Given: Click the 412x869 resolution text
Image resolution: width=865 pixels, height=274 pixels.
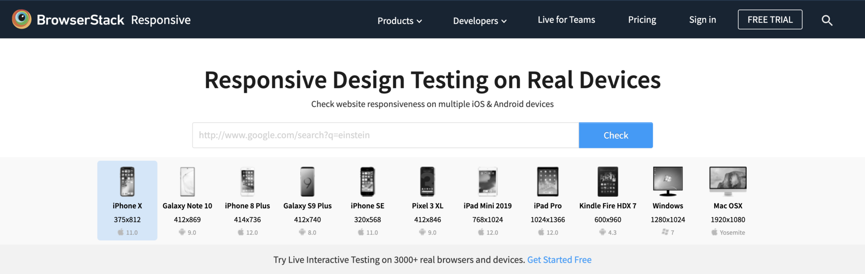Looking at the screenshot, I should click(x=188, y=220).
